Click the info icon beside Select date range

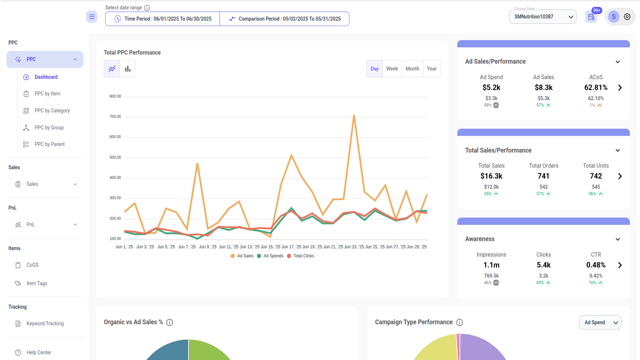point(147,8)
